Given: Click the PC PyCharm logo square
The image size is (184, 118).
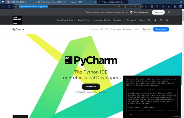Looking at the screenshot, I should point(69,60).
